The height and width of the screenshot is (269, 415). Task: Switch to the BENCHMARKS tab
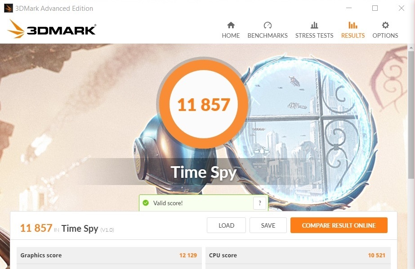point(268,35)
